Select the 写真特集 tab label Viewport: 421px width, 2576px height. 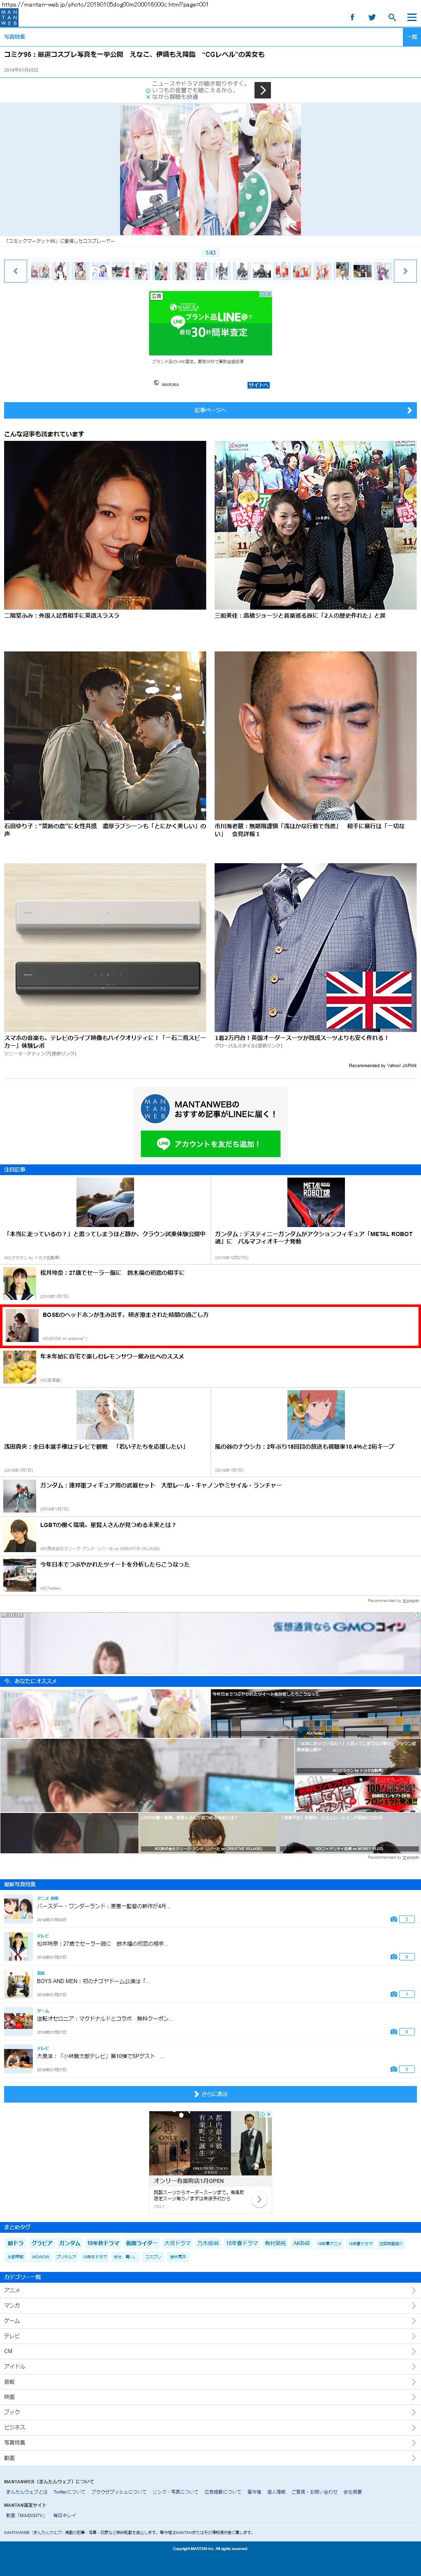point(15,37)
